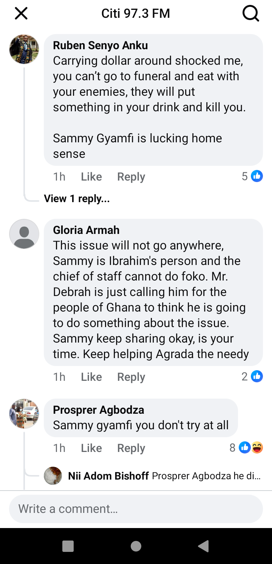
Task: Close the Citi 97.3 FM comments view
Action: click(x=21, y=14)
